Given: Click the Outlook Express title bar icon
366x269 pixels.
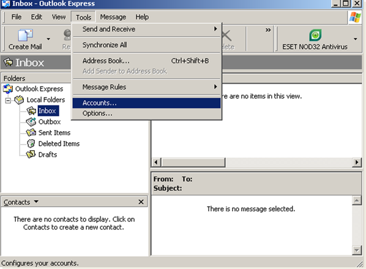Looking at the screenshot, I should pos(6,4).
